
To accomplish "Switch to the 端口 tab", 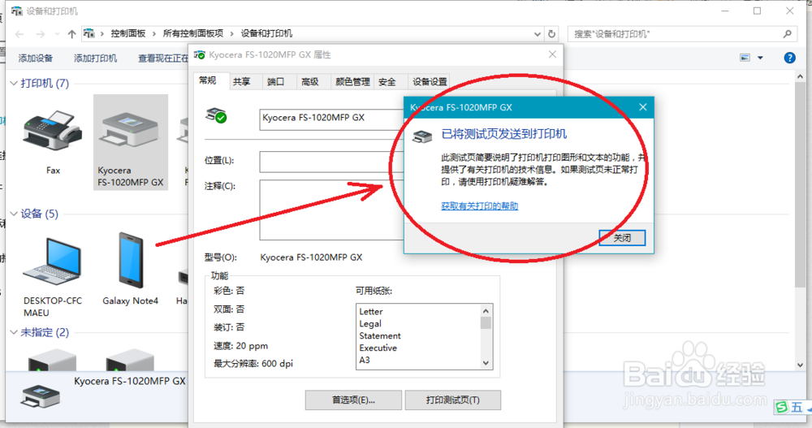I will (x=275, y=82).
